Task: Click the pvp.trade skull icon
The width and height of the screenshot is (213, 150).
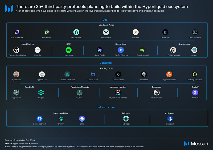Action: pyautogui.click(x=144, y=74)
